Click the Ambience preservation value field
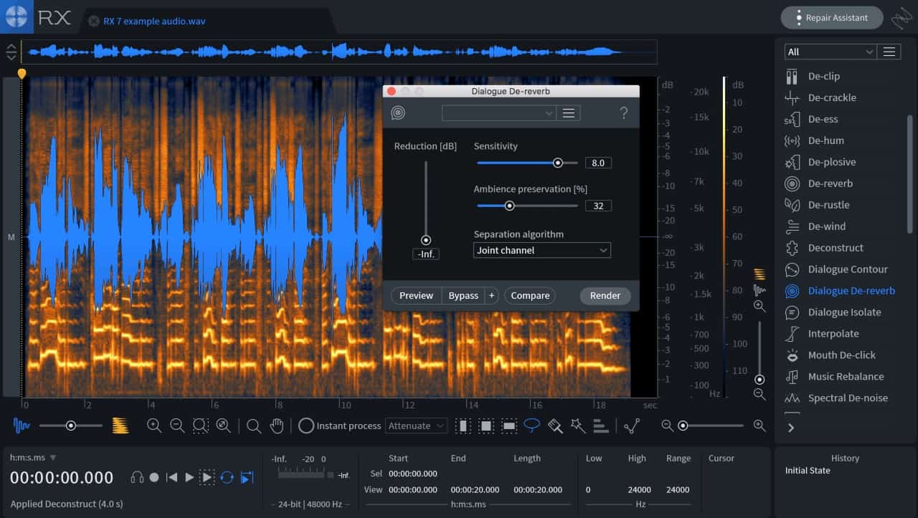The width and height of the screenshot is (918, 518). [x=598, y=206]
